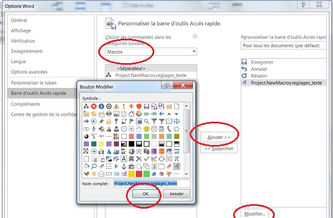Select the anchor symbol
Viewport: 333px width, 218px height.
tap(124, 167)
